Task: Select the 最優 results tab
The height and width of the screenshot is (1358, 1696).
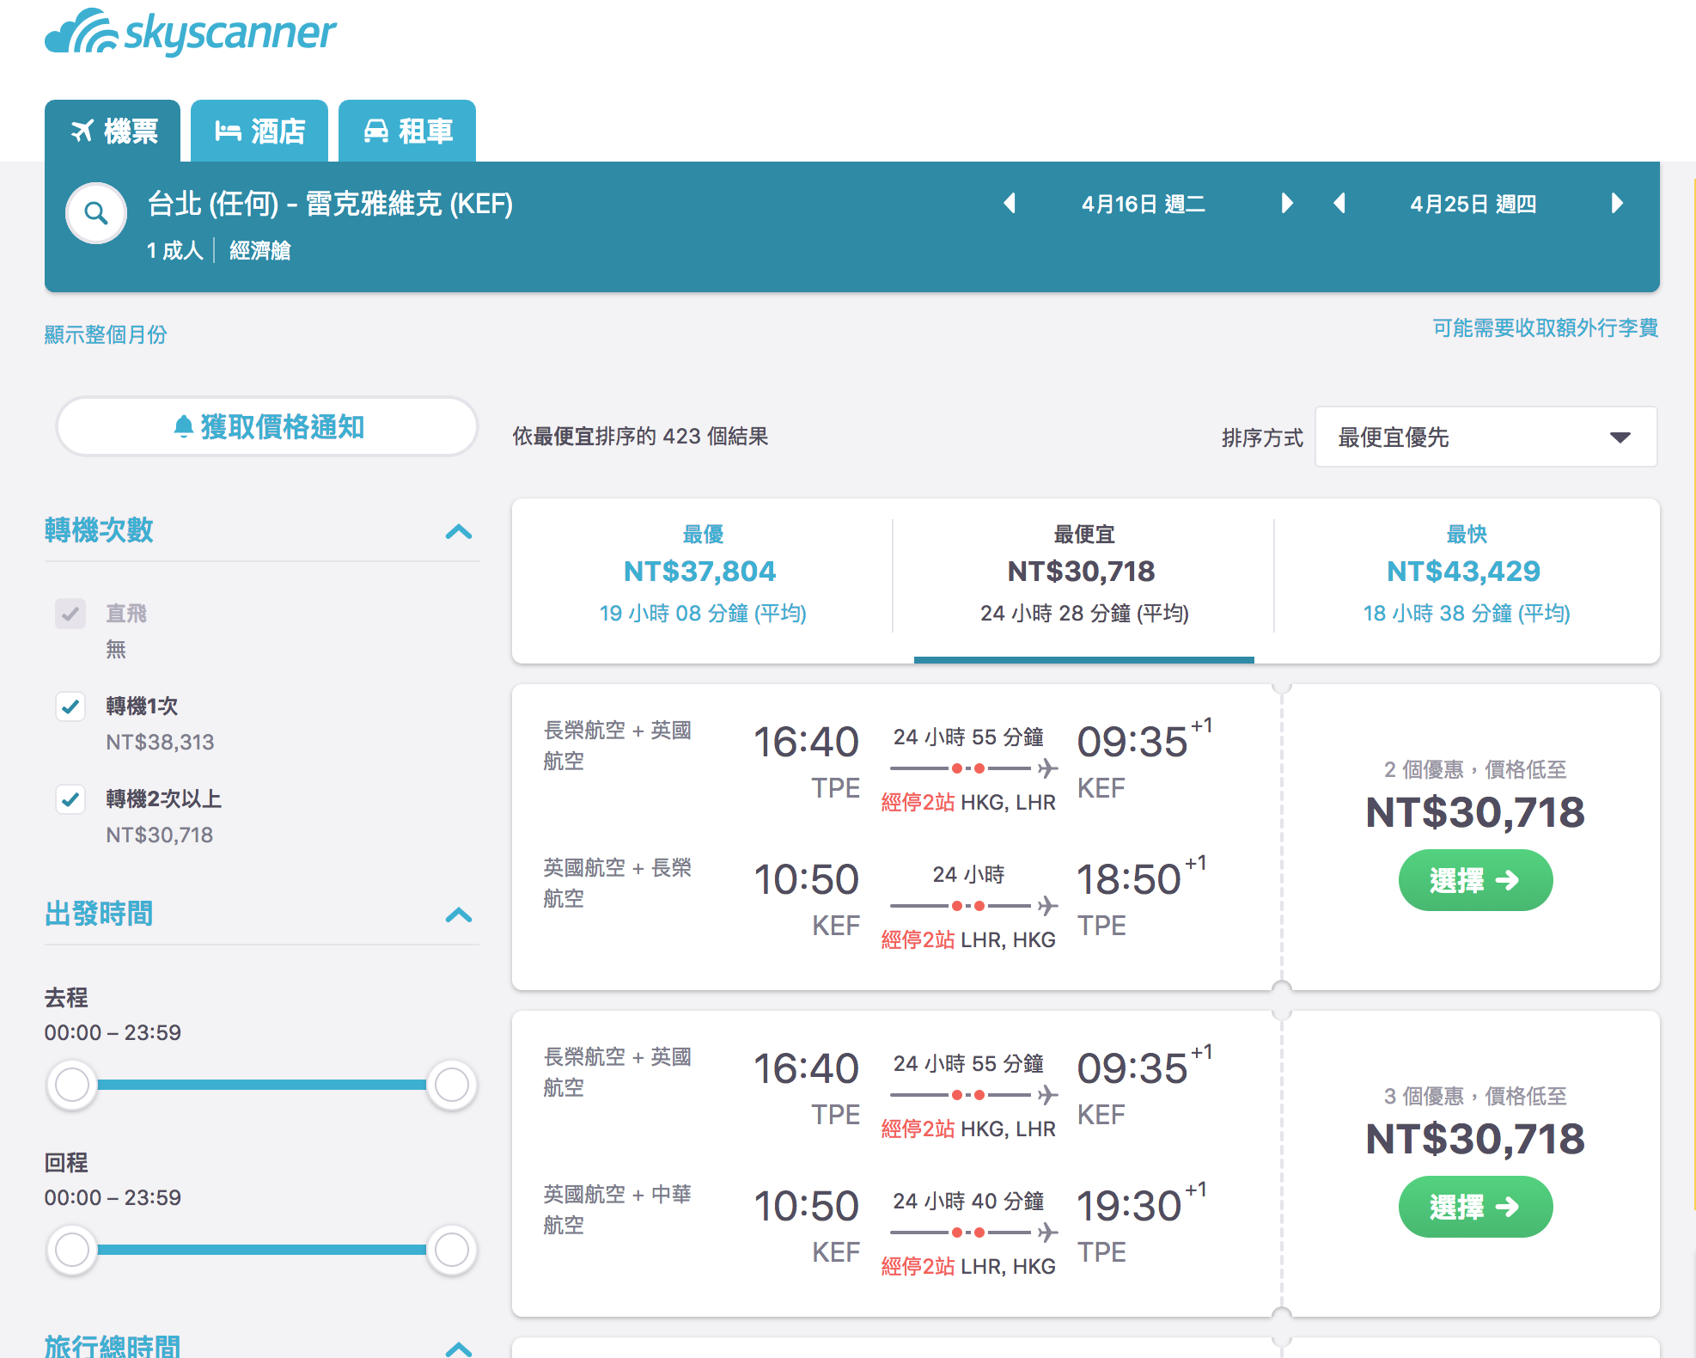Action: (x=700, y=572)
